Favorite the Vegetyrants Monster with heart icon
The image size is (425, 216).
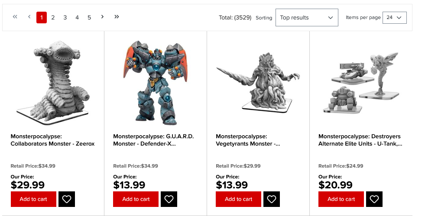[272, 199]
